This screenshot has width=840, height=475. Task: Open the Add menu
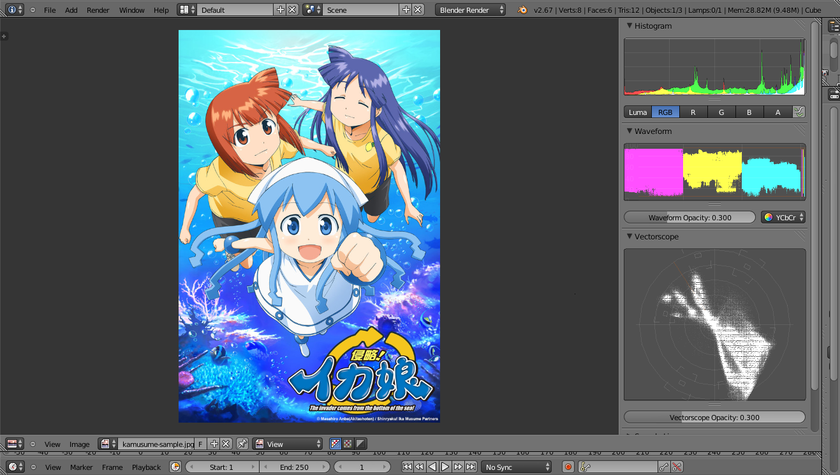click(x=71, y=10)
